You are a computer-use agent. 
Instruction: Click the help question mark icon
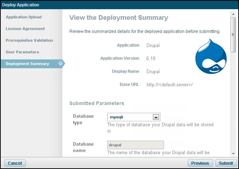[x=61, y=64]
